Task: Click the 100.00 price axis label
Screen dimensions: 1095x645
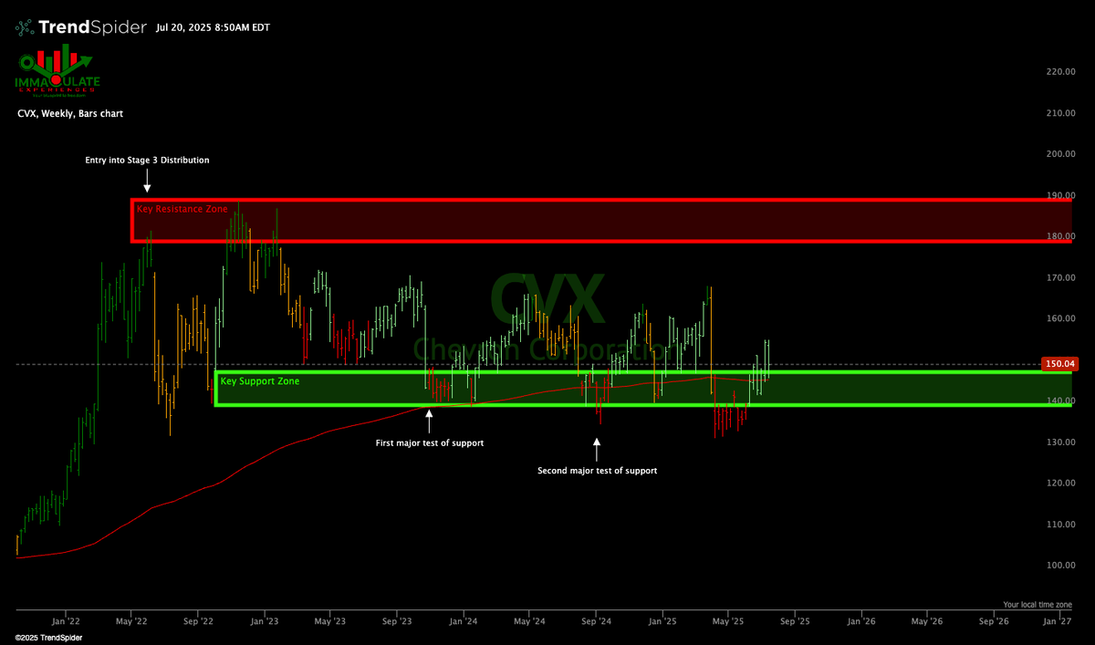Action: pyautogui.click(x=1061, y=565)
